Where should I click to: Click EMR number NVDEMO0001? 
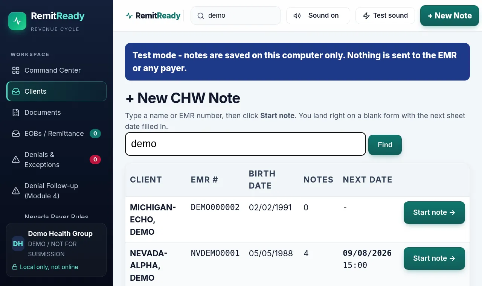point(215,253)
